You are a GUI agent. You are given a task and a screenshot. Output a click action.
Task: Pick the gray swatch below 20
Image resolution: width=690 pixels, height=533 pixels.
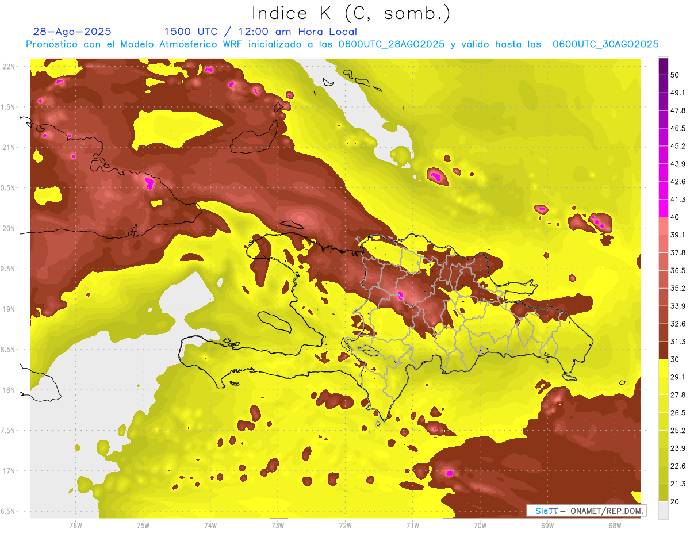pos(663,510)
